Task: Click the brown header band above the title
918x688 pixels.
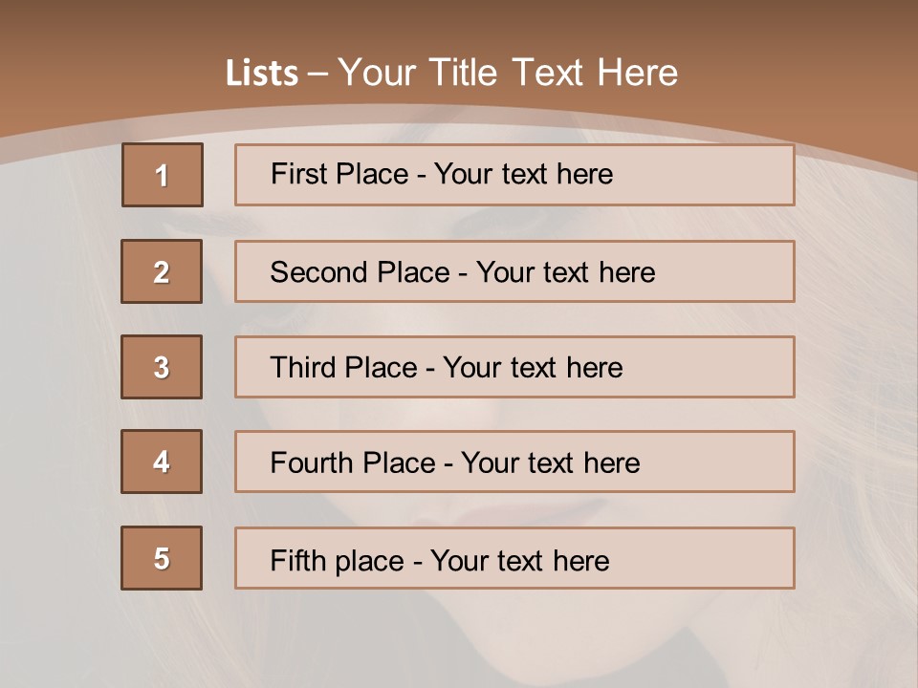Action: point(459,24)
